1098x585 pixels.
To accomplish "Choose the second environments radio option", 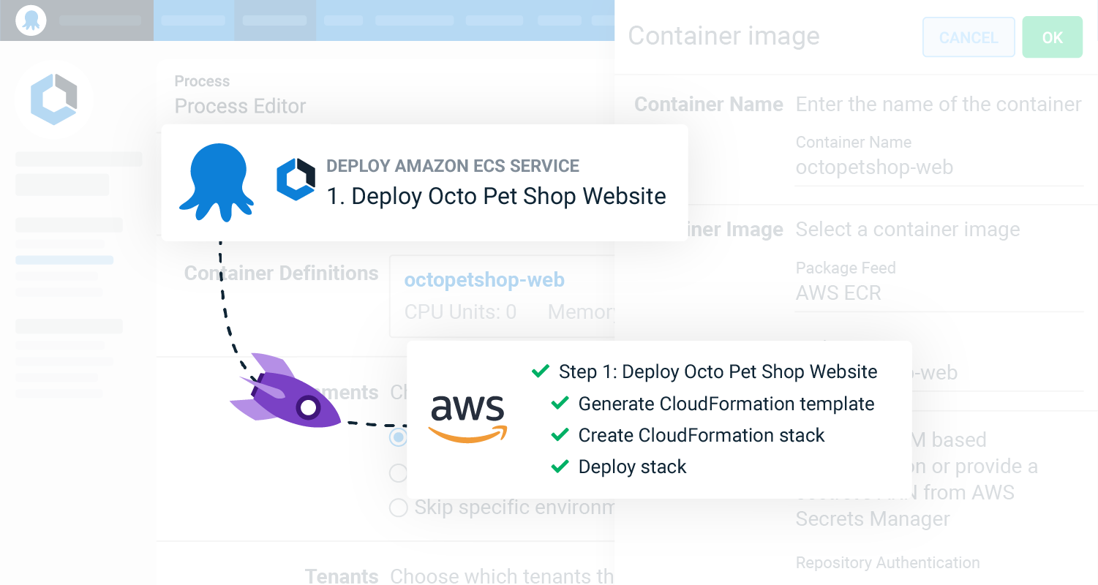I will tap(398, 472).
